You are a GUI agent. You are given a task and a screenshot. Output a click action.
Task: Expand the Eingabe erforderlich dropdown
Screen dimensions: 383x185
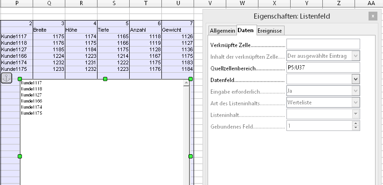pos(355,91)
